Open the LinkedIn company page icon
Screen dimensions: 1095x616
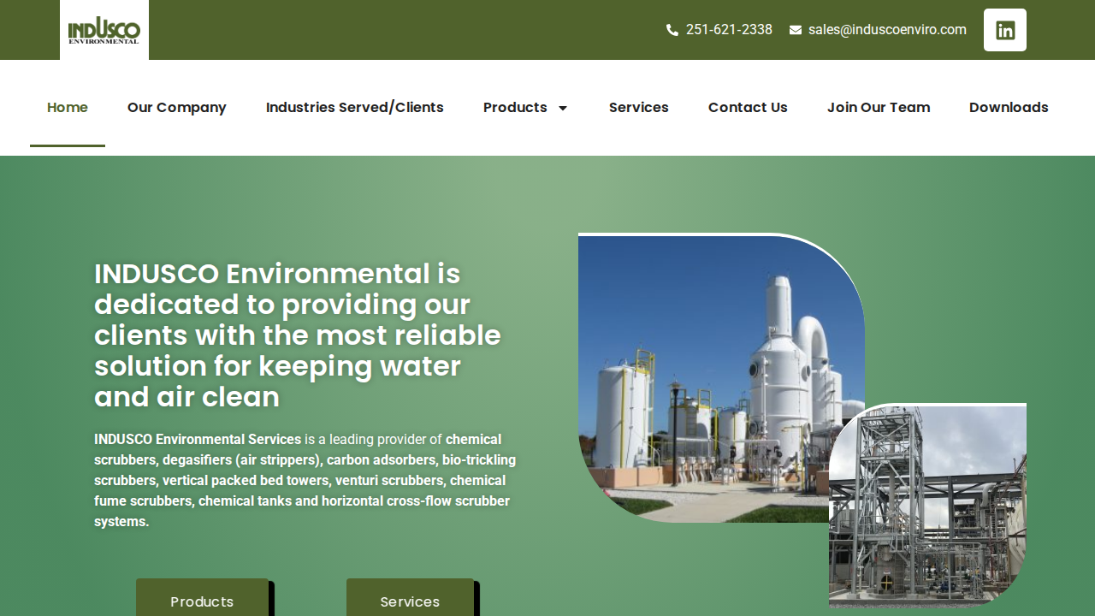[1004, 30]
